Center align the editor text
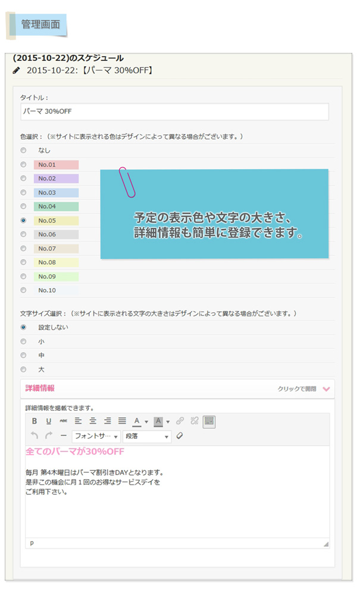 click(x=92, y=421)
